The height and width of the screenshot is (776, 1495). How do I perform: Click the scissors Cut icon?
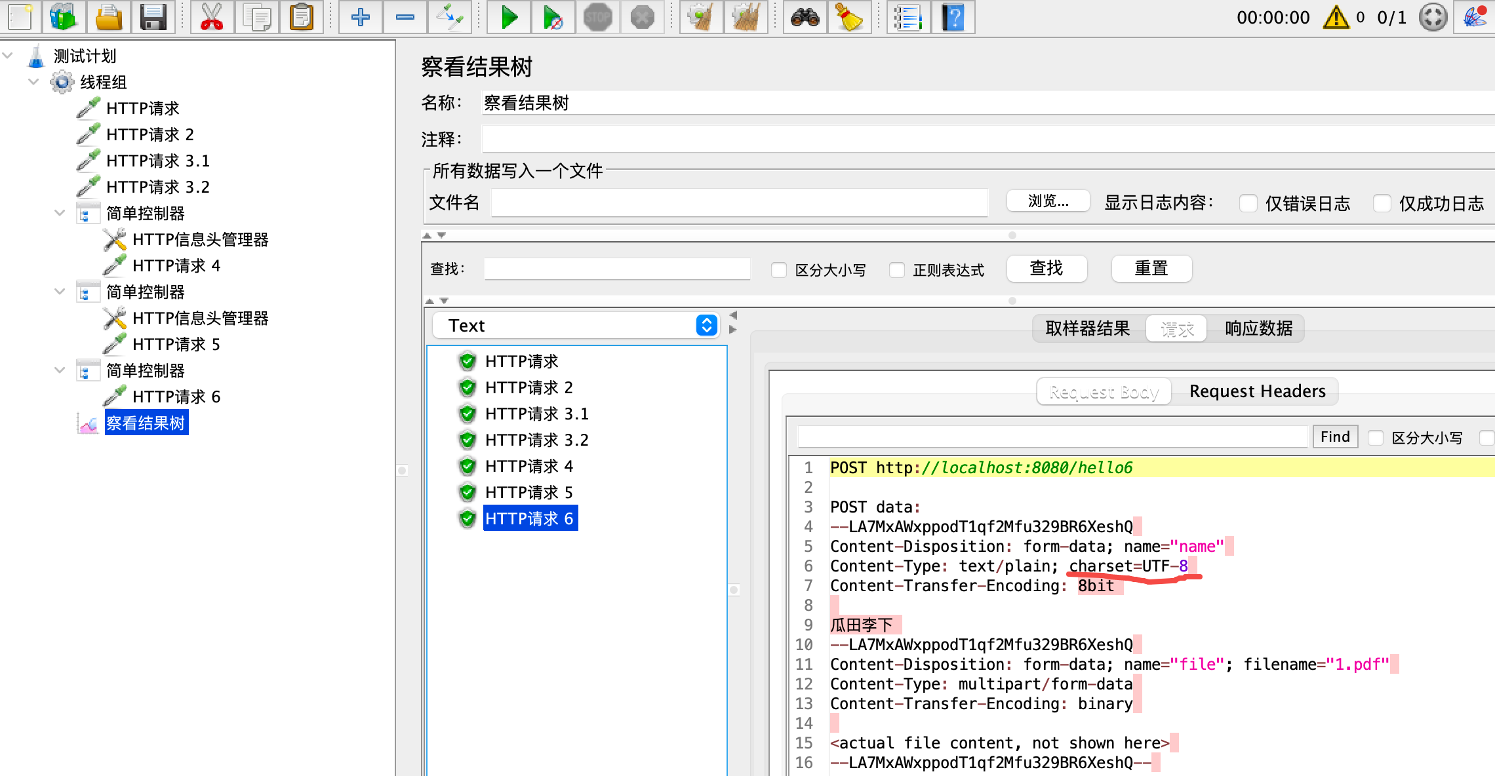(x=211, y=17)
